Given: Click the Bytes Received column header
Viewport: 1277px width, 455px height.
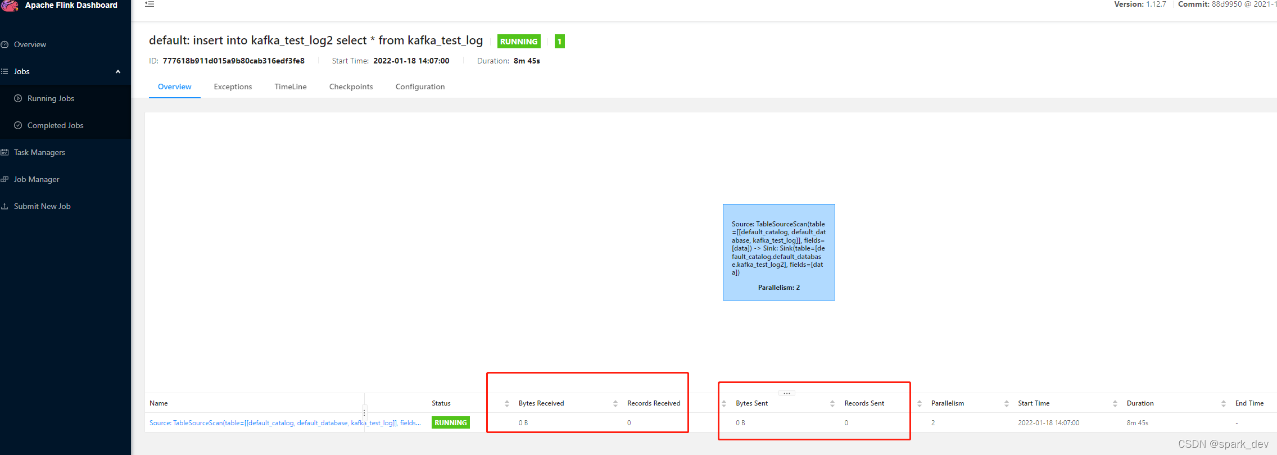Looking at the screenshot, I should click(541, 403).
